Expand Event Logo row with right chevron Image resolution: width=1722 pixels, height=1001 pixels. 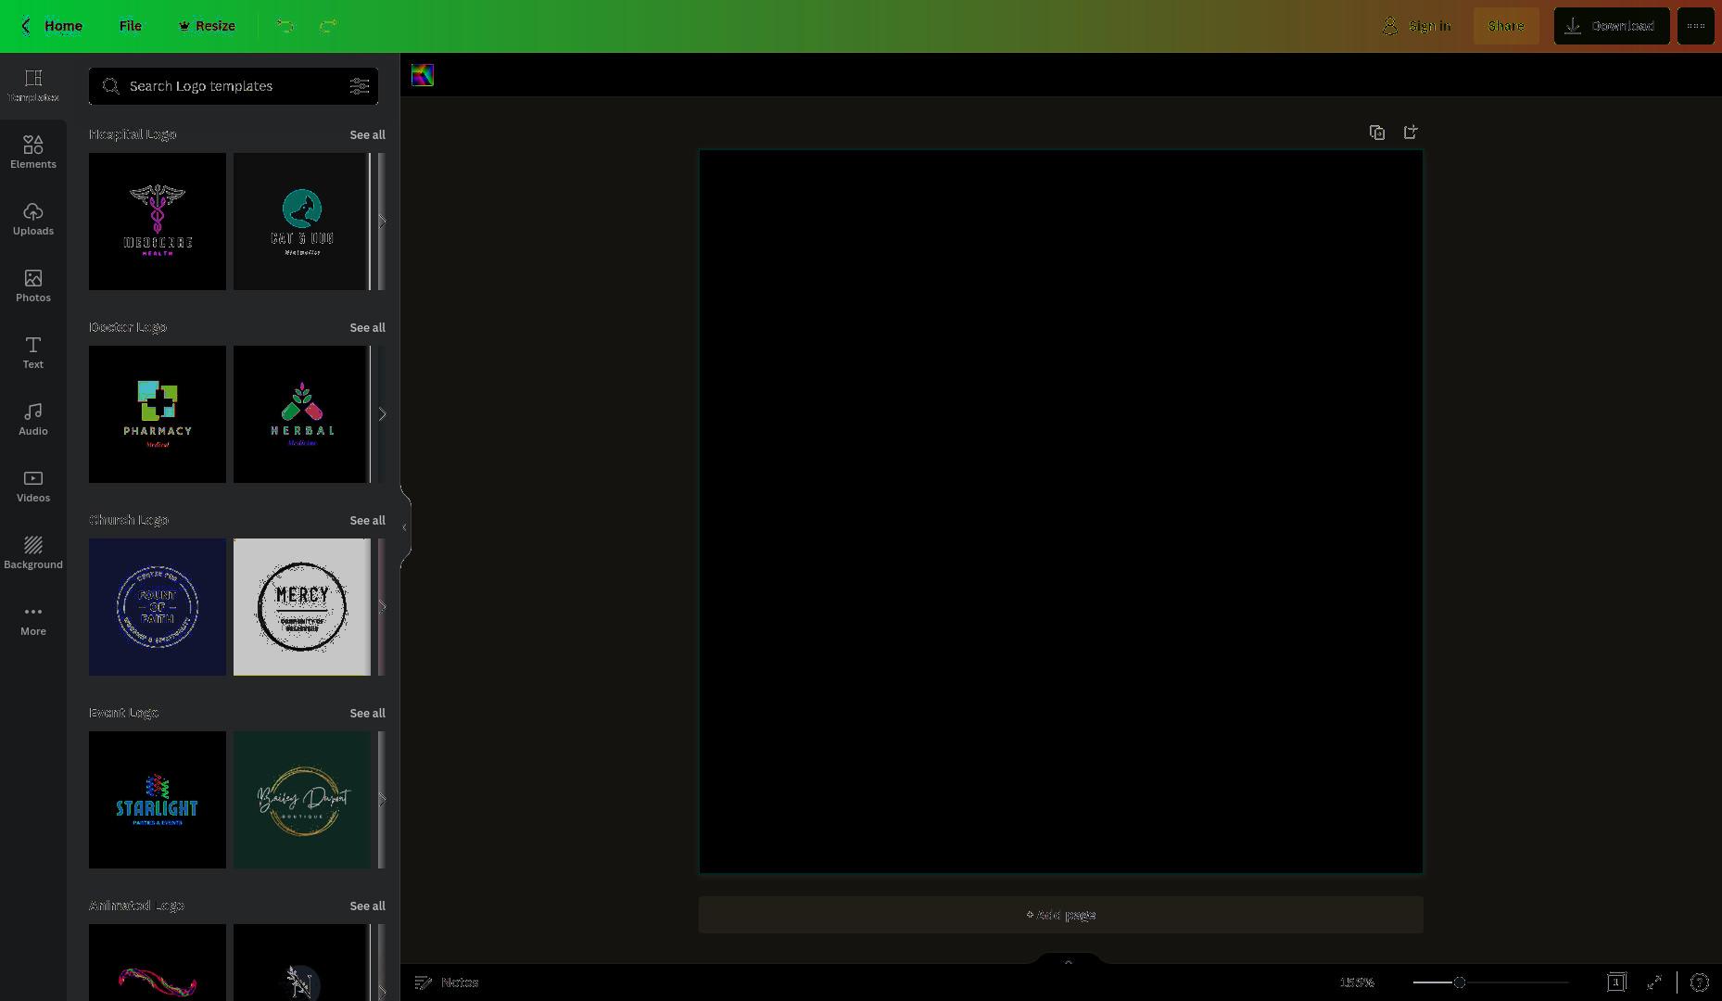pyautogui.click(x=382, y=800)
